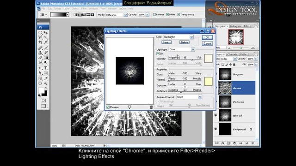
Task: Toggle the light On checkbox
Action: click(x=158, y=54)
